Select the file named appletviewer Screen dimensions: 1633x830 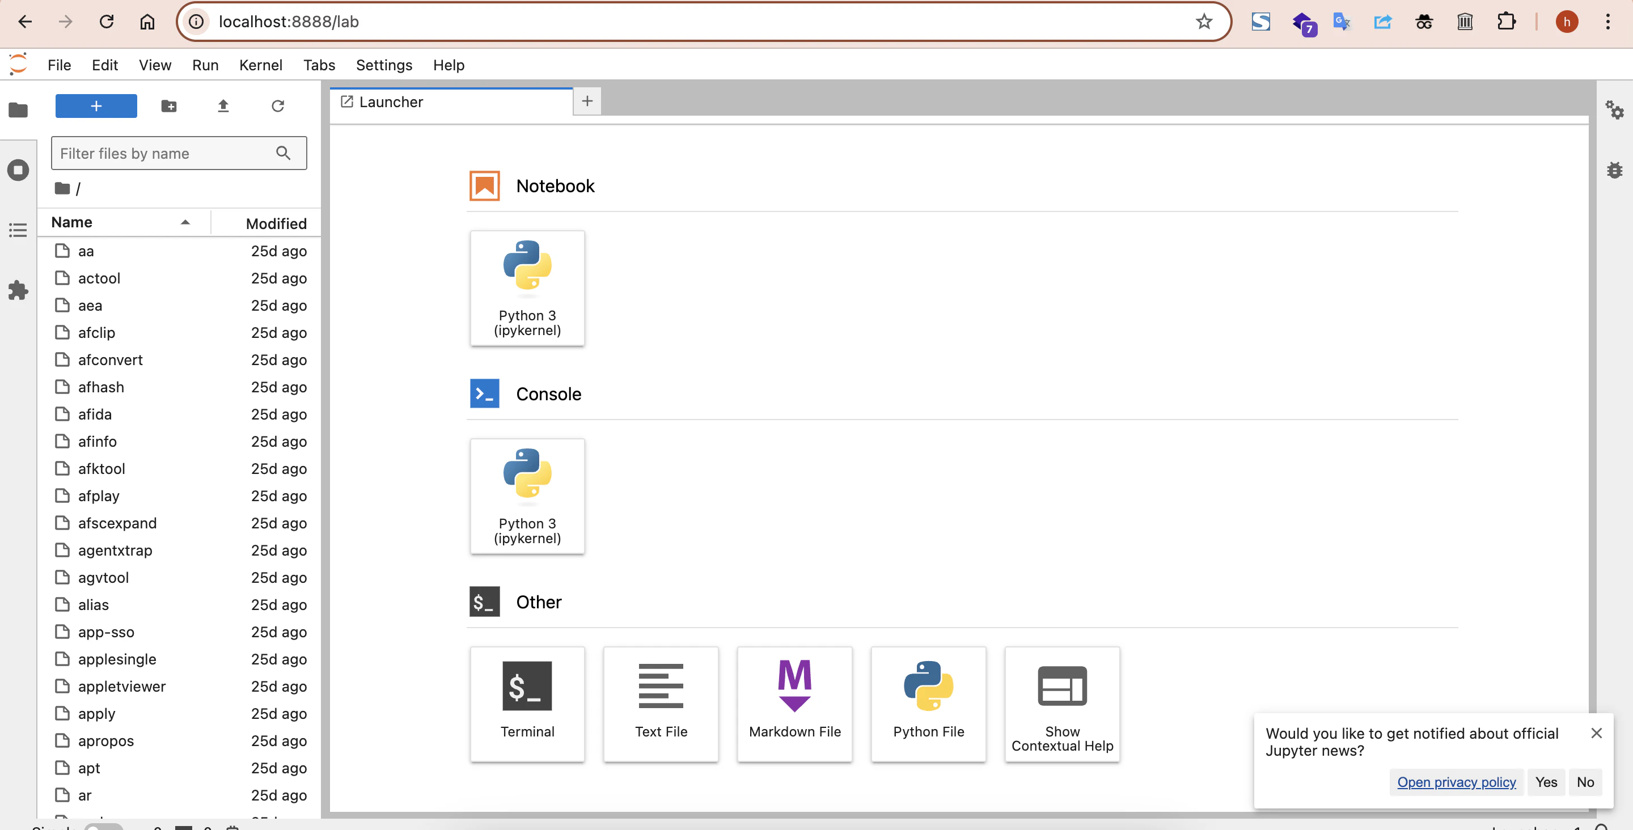click(179, 687)
